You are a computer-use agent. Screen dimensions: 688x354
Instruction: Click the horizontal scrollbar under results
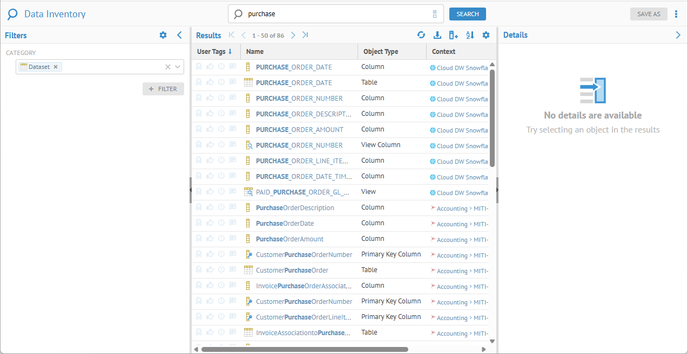coord(305,349)
